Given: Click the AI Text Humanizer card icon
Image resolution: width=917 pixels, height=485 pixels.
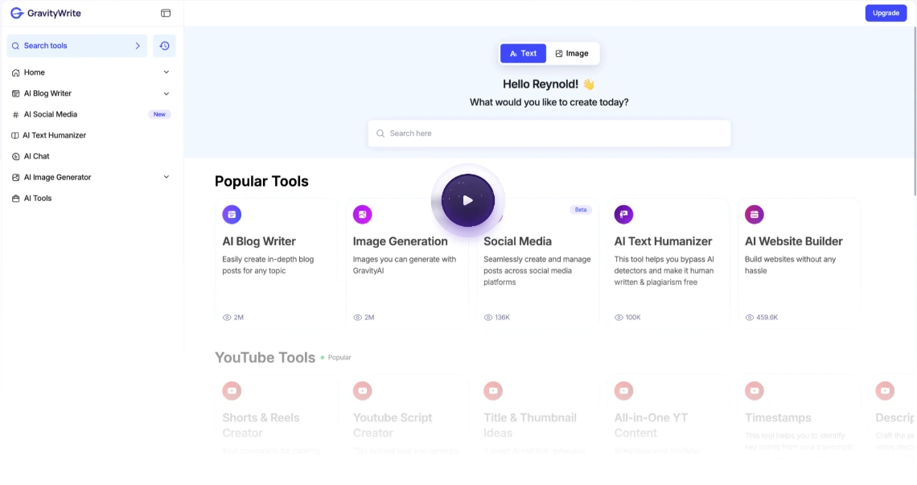Looking at the screenshot, I should pos(623,214).
